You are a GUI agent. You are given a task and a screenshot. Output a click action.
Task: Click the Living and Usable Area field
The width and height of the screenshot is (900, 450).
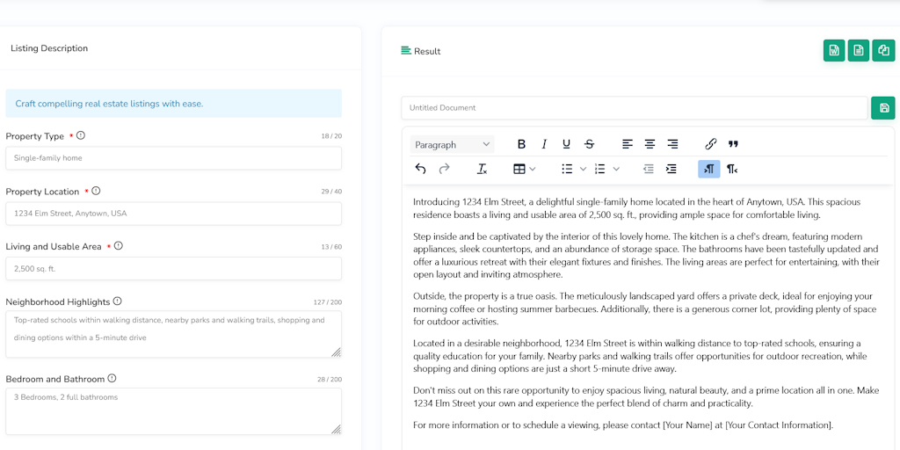pyautogui.click(x=173, y=268)
